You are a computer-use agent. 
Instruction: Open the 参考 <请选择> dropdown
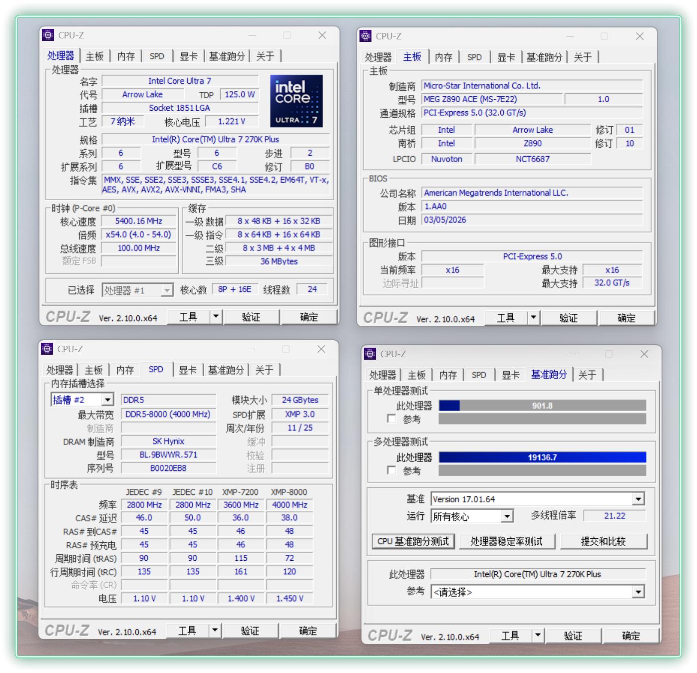point(538,592)
